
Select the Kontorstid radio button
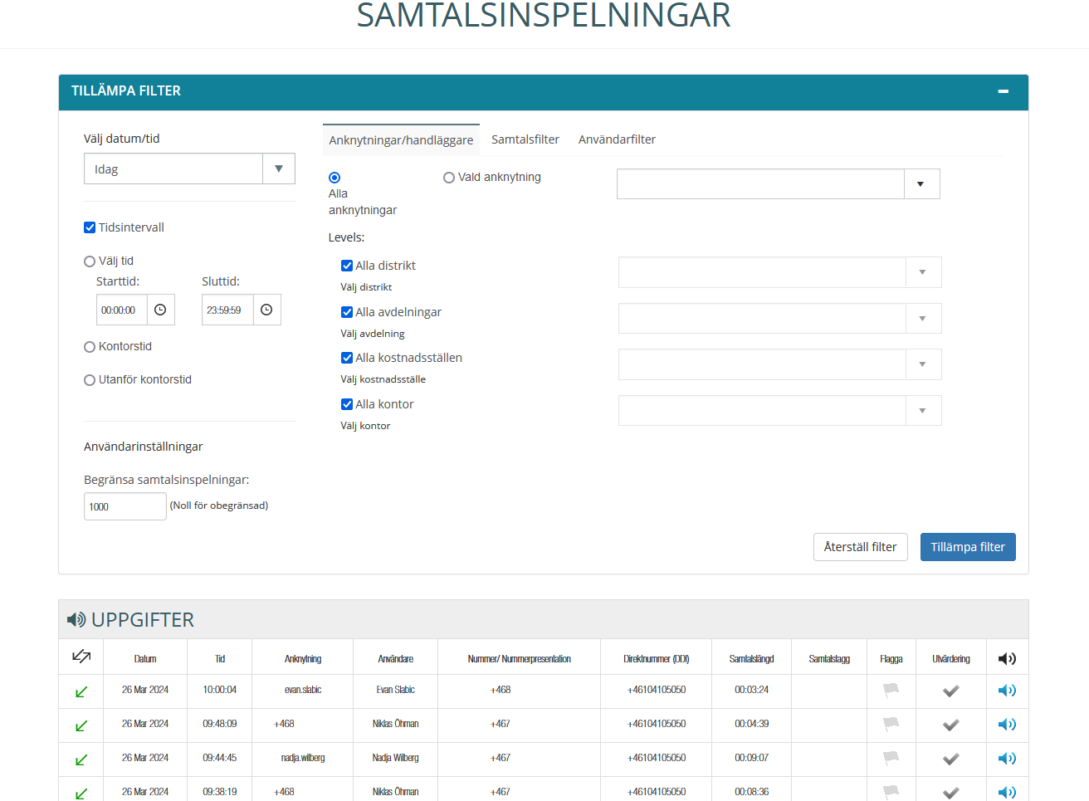pyautogui.click(x=90, y=347)
